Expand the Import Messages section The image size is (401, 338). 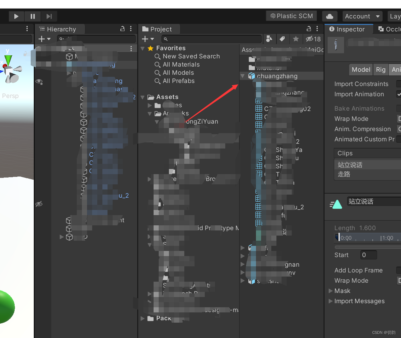pos(330,301)
